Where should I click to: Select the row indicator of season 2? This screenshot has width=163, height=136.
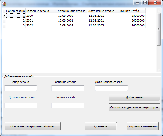point(4,21)
